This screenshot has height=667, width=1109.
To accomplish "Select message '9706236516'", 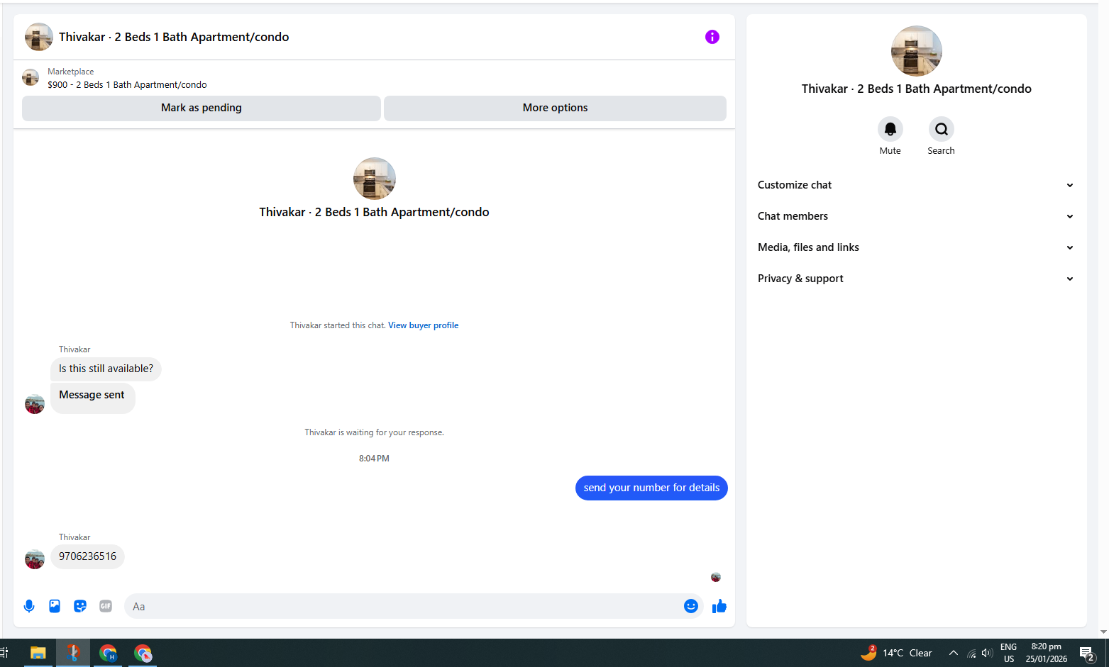I will pos(87,556).
